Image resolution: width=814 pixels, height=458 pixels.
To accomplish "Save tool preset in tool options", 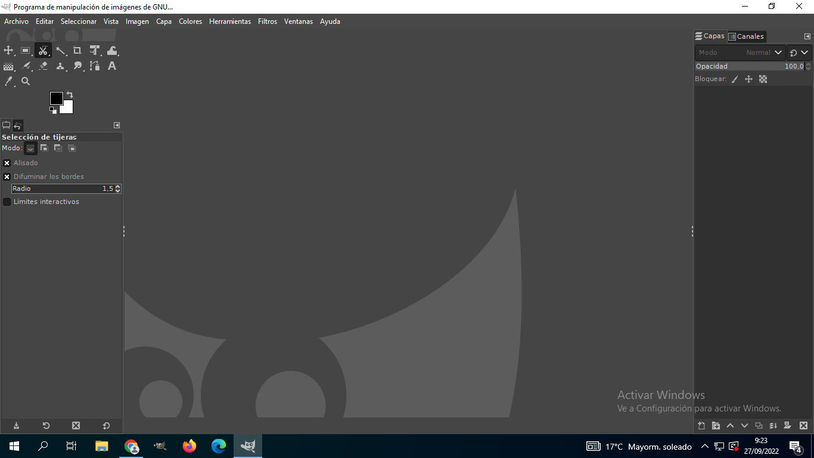I will click(x=17, y=425).
